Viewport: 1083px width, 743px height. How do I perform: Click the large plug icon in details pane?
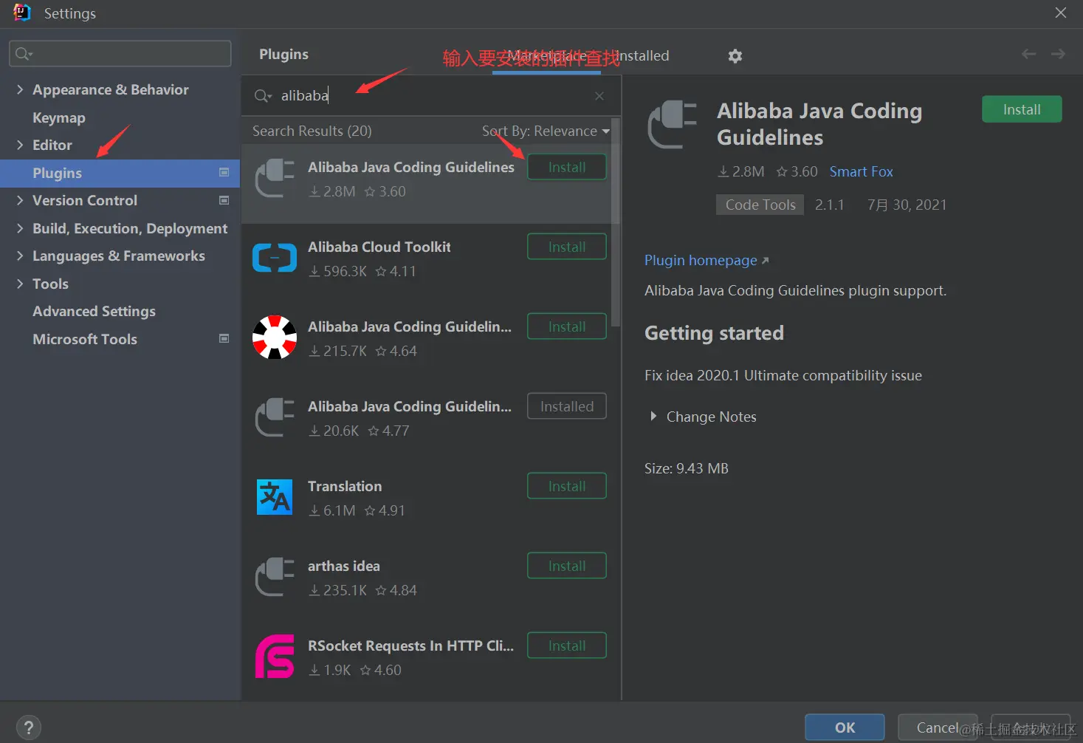tap(673, 124)
